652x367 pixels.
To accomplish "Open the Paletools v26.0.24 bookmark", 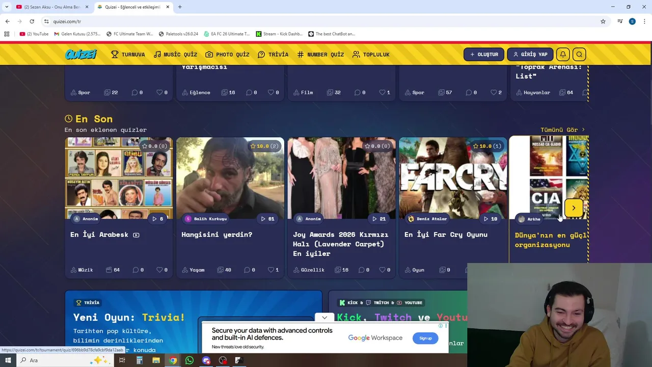I will [178, 34].
